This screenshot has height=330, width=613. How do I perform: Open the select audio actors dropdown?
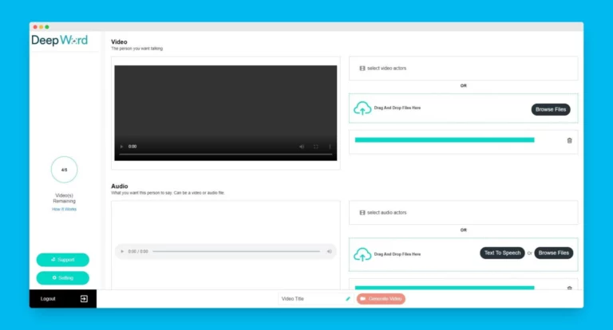click(463, 213)
